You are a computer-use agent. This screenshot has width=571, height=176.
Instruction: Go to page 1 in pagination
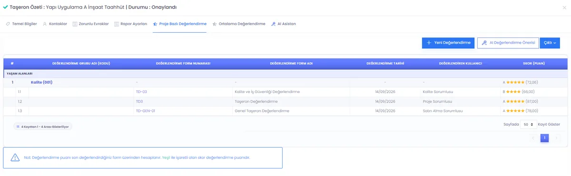pos(544,138)
